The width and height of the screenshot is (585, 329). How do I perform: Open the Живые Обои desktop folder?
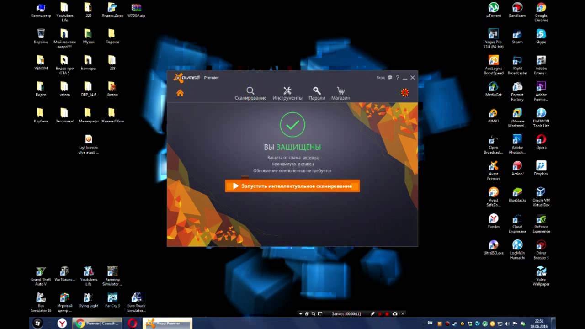pyautogui.click(x=112, y=116)
